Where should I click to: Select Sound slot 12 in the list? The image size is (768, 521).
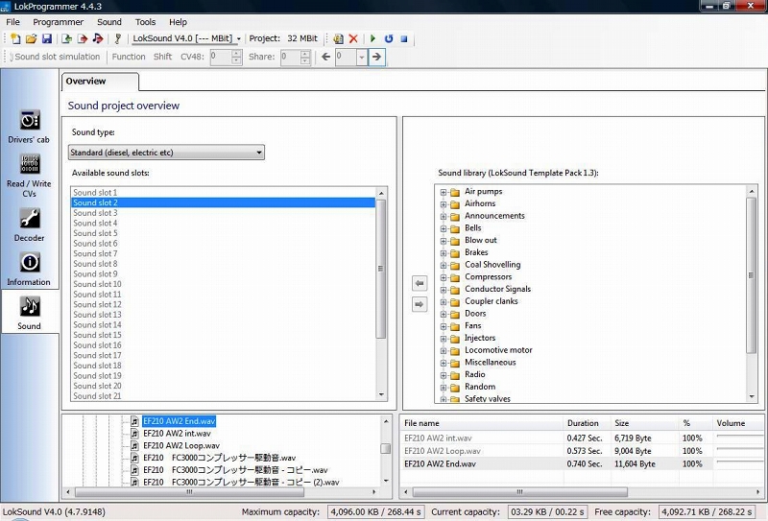(224, 304)
